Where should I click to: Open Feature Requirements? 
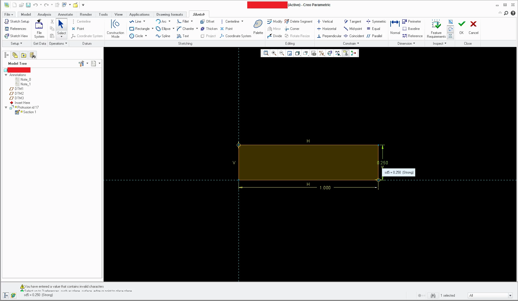point(436,29)
